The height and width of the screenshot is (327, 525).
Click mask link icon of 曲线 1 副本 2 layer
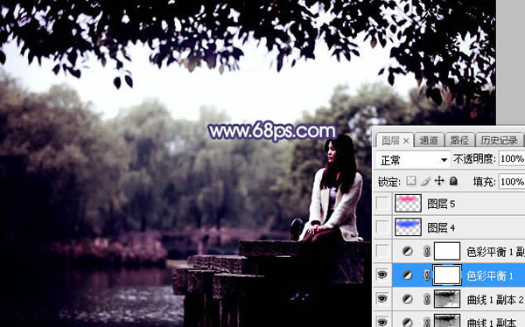click(x=427, y=299)
